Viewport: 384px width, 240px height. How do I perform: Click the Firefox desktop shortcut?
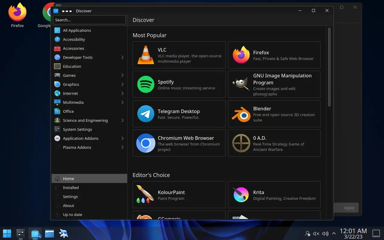17,15
